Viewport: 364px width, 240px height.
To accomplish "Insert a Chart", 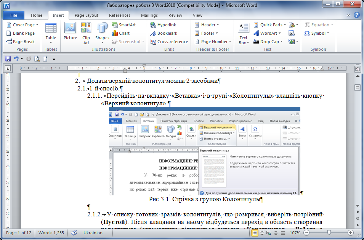I will 121,33.
